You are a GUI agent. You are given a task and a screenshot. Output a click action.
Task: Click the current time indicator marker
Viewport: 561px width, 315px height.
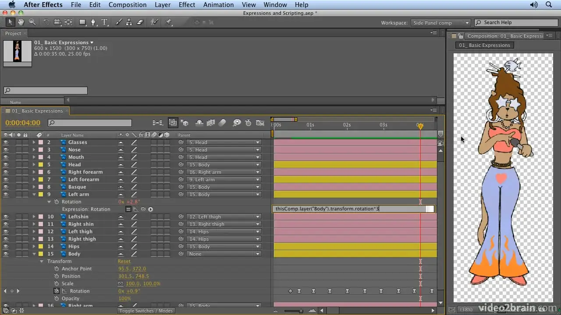[x=420, y=126]
